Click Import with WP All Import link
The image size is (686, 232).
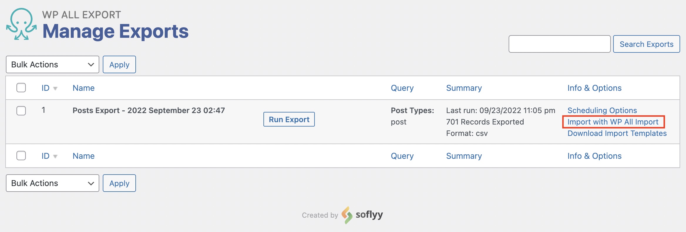pyautogui.click(x=613, y=122)
